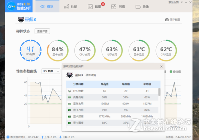Close the 游戏加加性能分析 detail popup
The image size is (199, 140).
(x=161, y=67)
